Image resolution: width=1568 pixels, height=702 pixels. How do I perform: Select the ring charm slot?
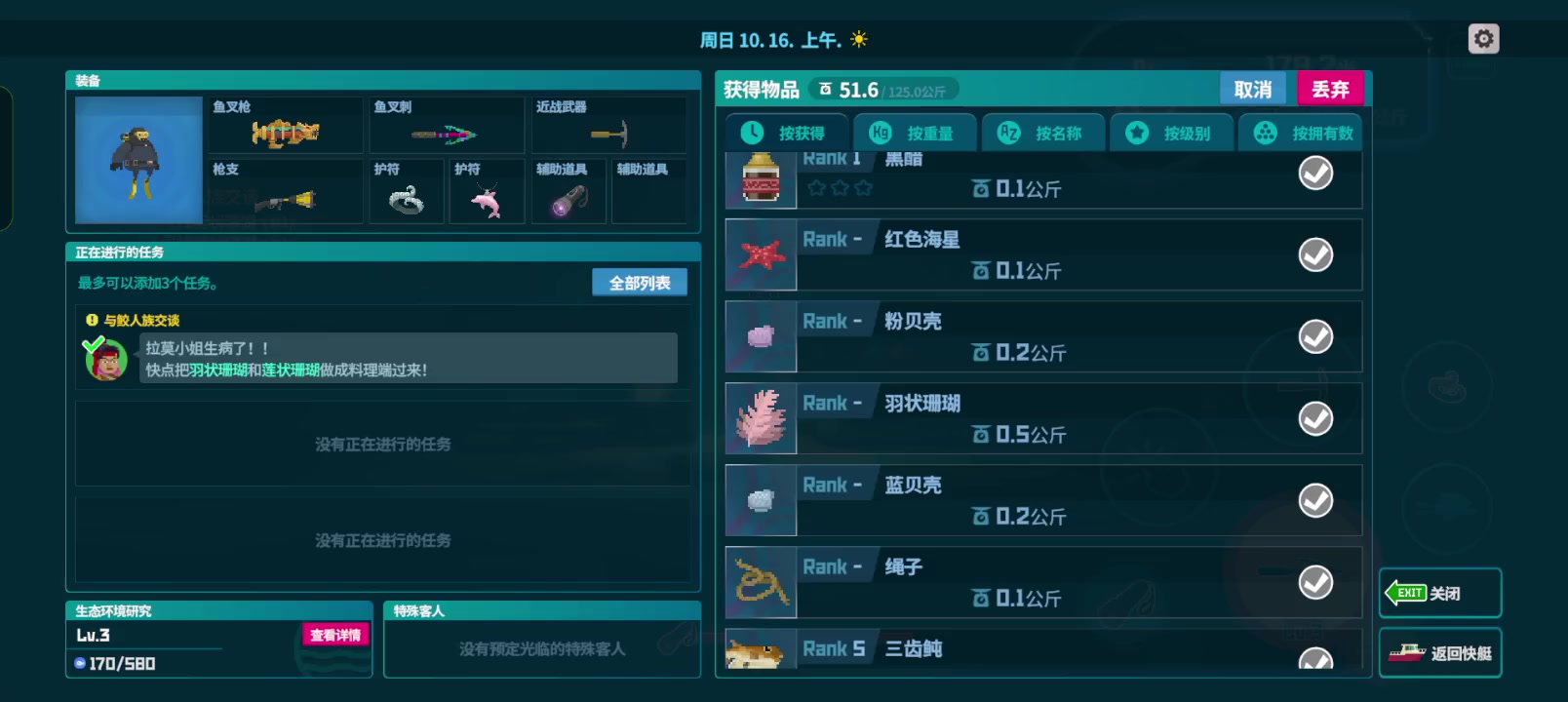407,191
